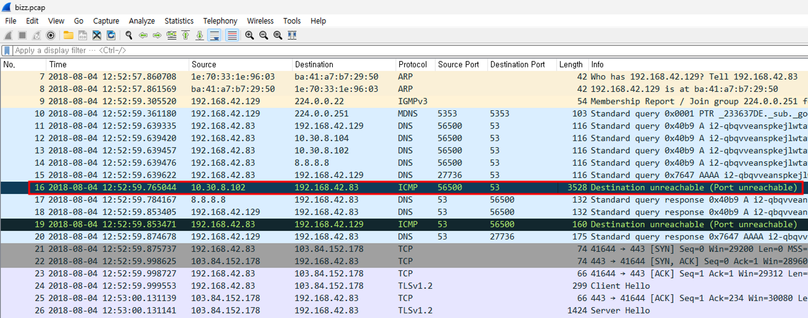Select packet 15 AAAA DNS query row
Image resolution: width=808 pixels, height=318 pixels.
coord(404,175)
